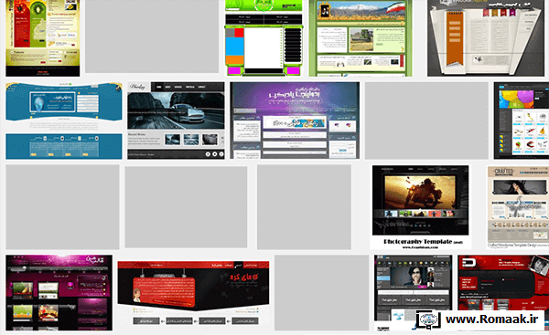Select the blue curved banner template thumbnail
Viewport: 549px width, 335px height.
click(64, 102)
